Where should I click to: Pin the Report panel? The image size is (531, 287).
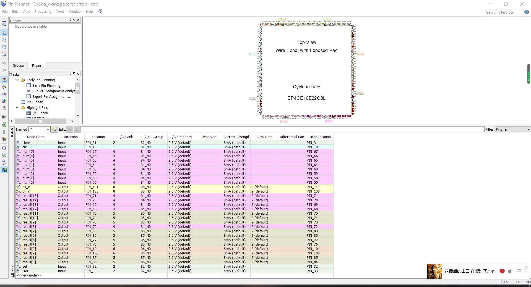tap(70, 20)
